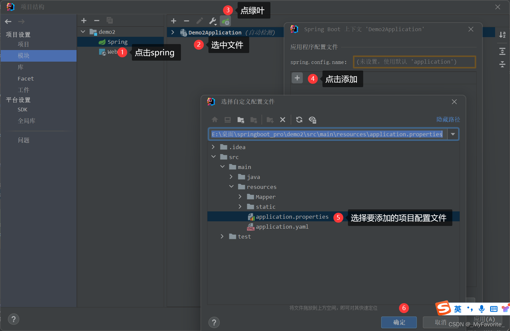This screenshot has width=510, height=331.
Task: Click the delete (X) icon in the file chooser
Action: (283, 120)
